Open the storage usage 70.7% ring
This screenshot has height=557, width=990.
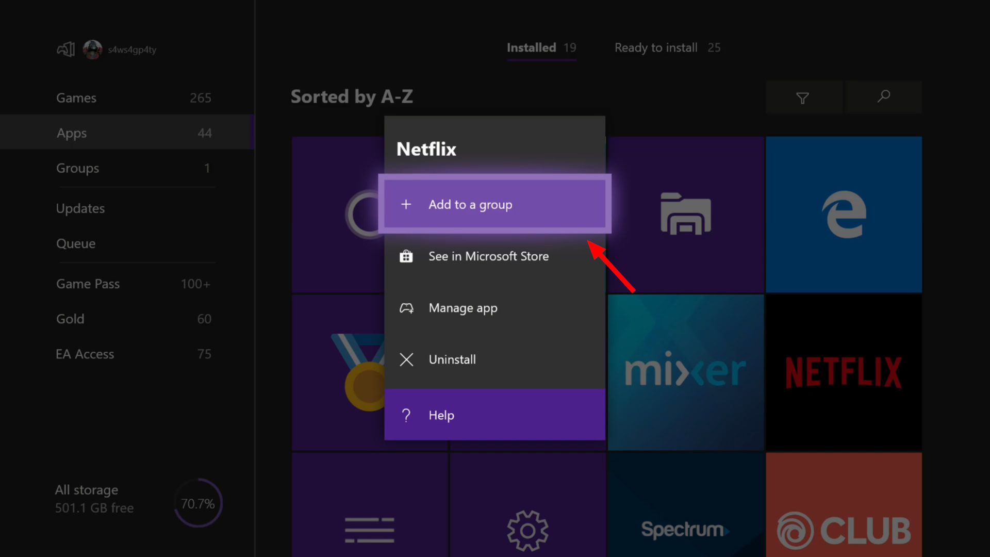point(198,503)
